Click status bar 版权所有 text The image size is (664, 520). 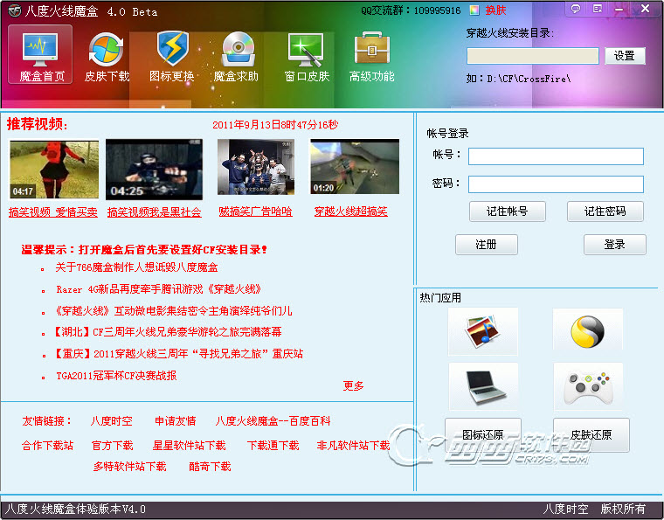pyautogui.click(x=623, y=509)
